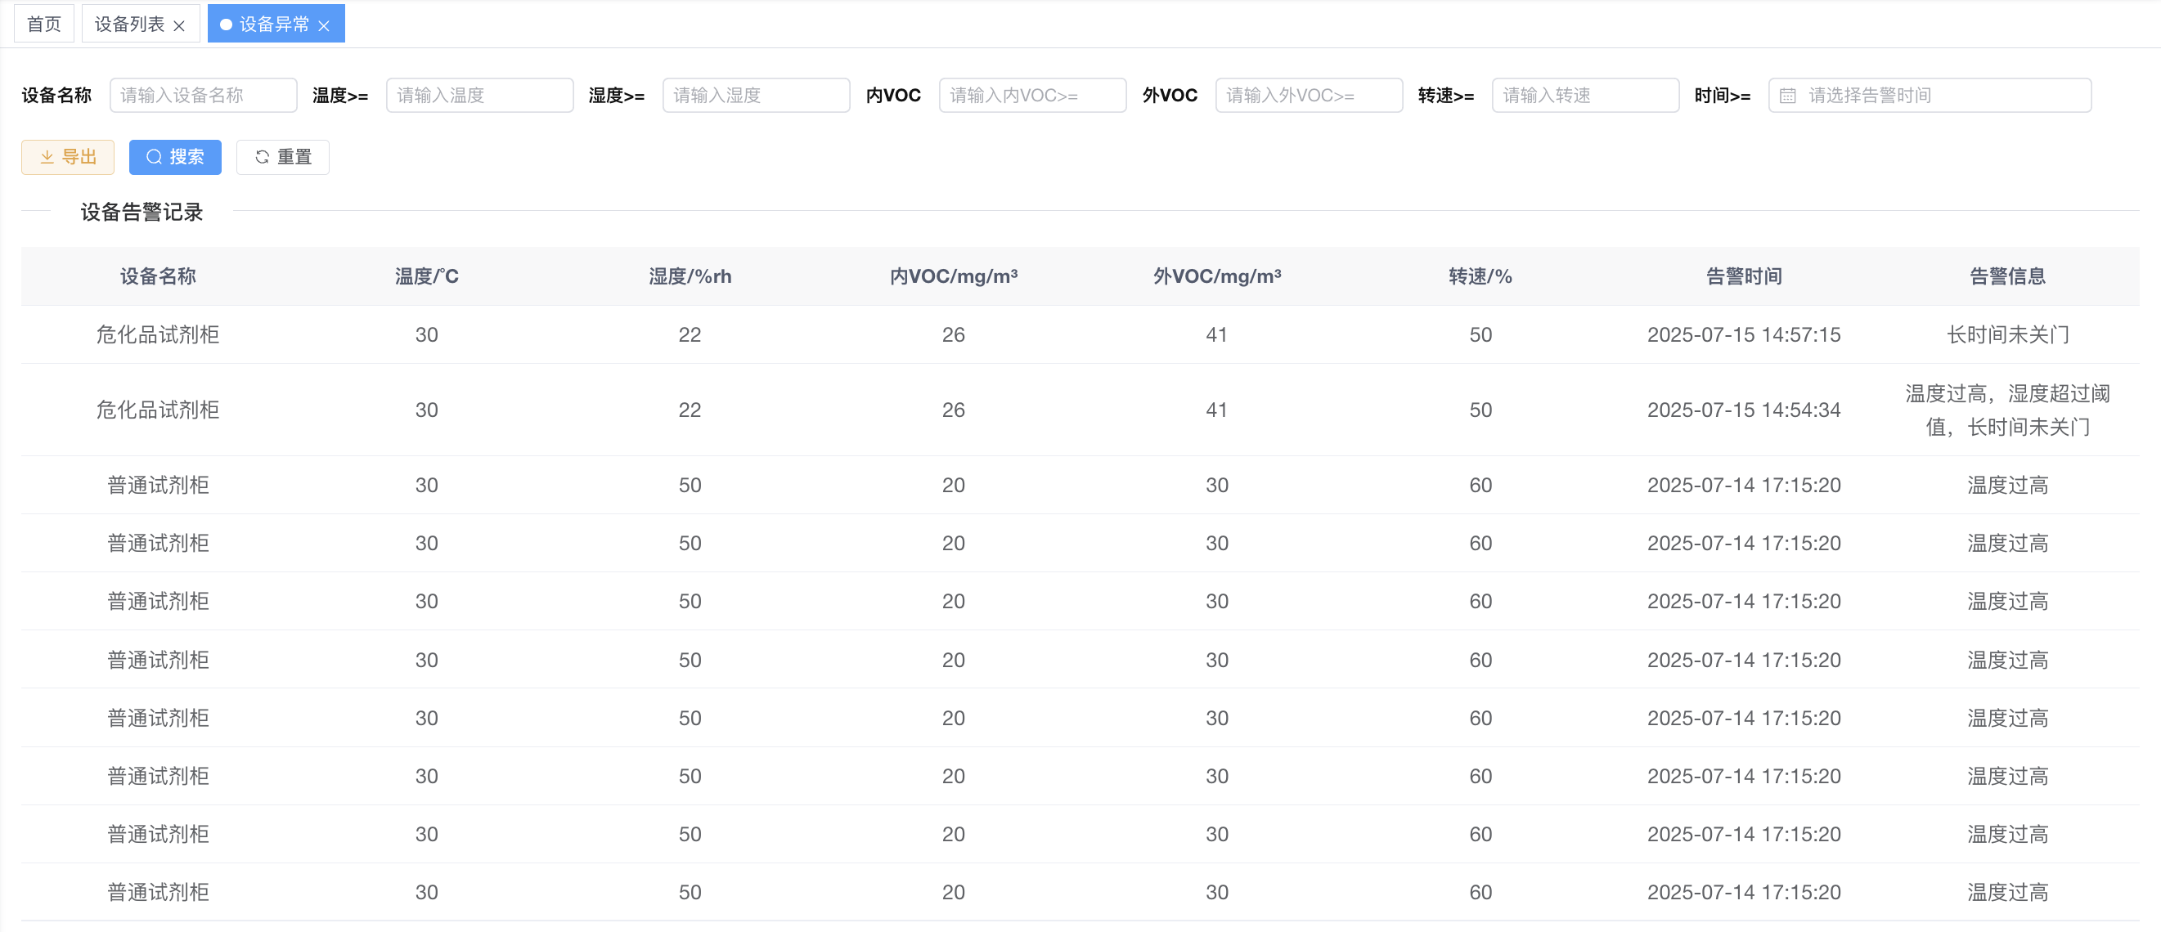
Task: Click the 温度/°C column header
Action: pyautogui.click(x=426, y=276)
